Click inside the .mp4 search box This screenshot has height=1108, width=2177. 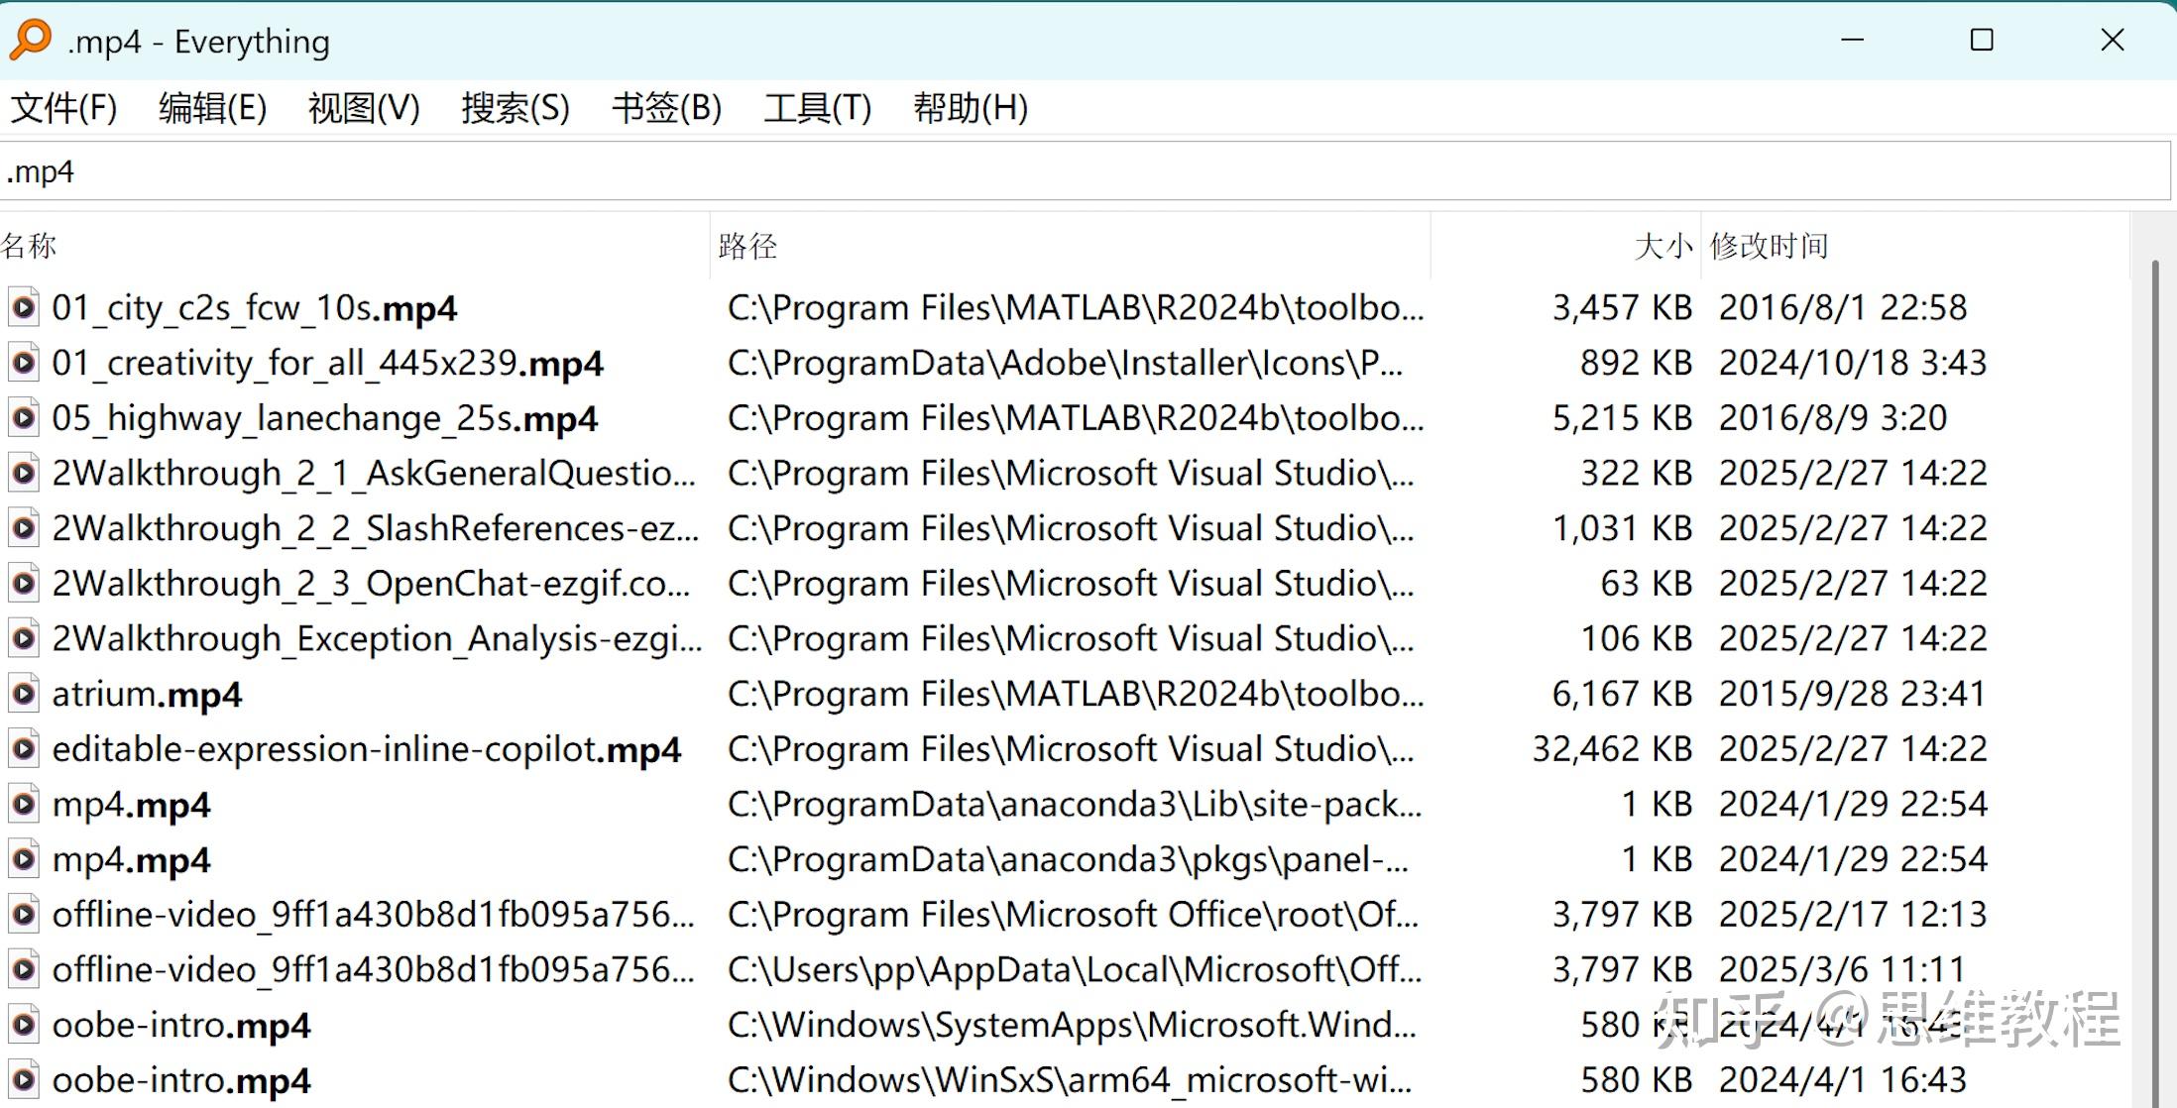coord(991,171)
